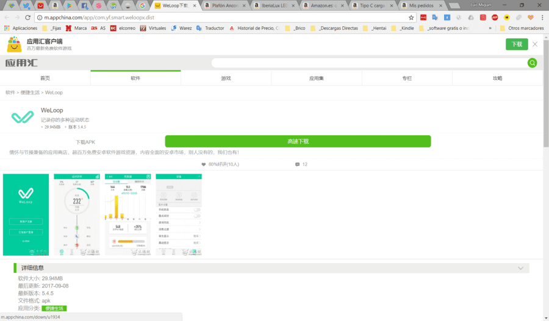
Task: Click the 应用汇 smiley app logo
Action: pyautogui.click(x=15, y=44)
